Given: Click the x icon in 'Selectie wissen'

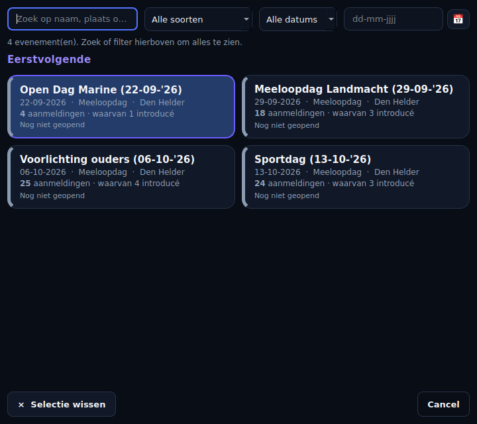Looking at the screenshot, I should (x=21, y=405).
